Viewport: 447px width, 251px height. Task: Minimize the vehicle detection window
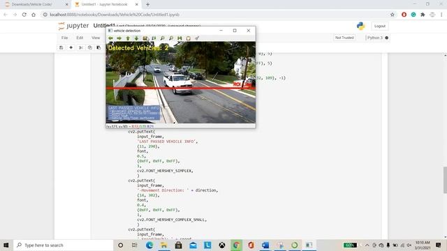[x=221, y=31]
